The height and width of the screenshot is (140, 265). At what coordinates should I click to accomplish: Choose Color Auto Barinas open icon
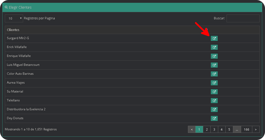coord(214,74)
